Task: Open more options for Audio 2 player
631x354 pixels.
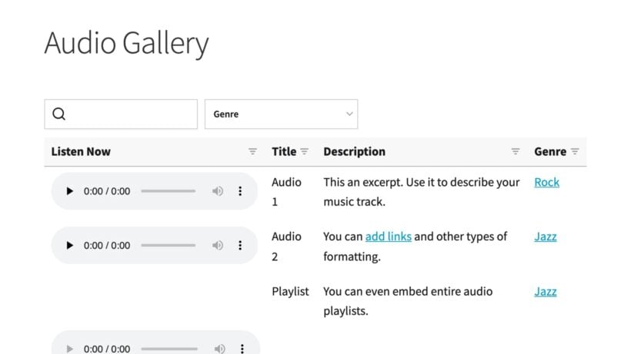Action: pyautogui.click(x=240, y=245)
